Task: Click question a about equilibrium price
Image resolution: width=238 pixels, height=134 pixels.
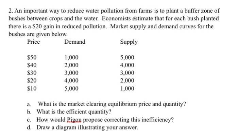Action: (106, 104)
